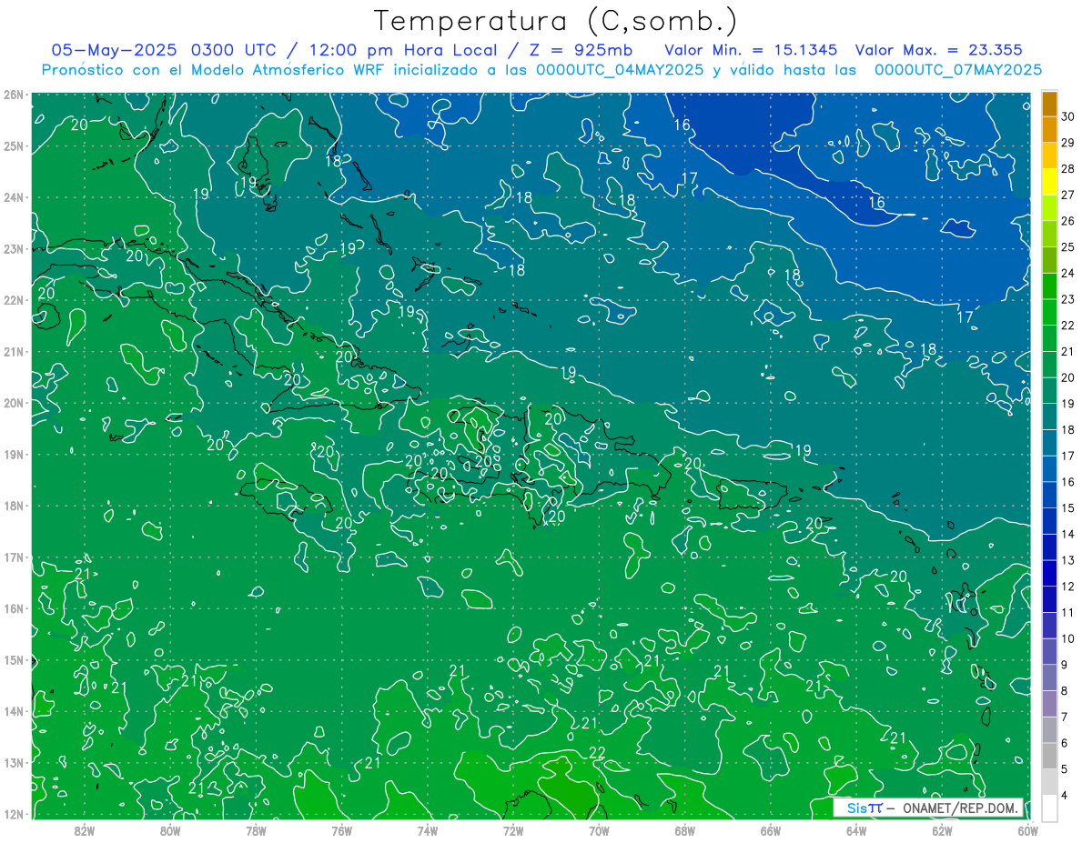1092x843 pixels.
Task: Click the orange-brown swatch above 30 on scale
Action: click(1049, 104)
